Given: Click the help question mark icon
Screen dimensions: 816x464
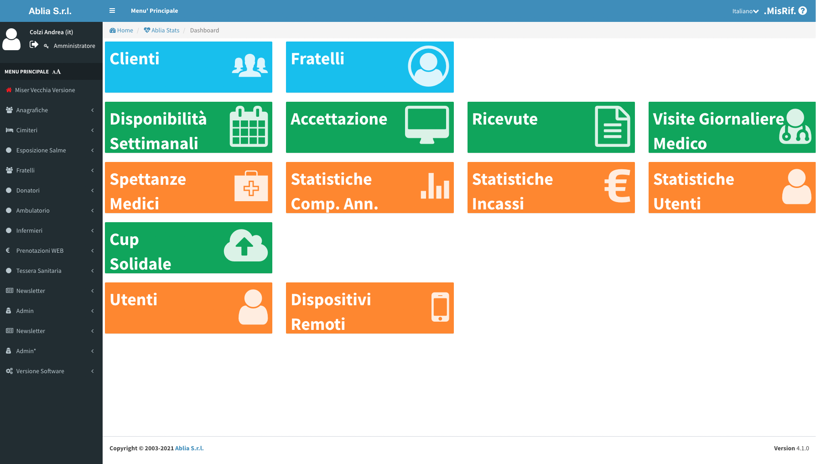Looking at the screenshot, I should tap(803, 11).
